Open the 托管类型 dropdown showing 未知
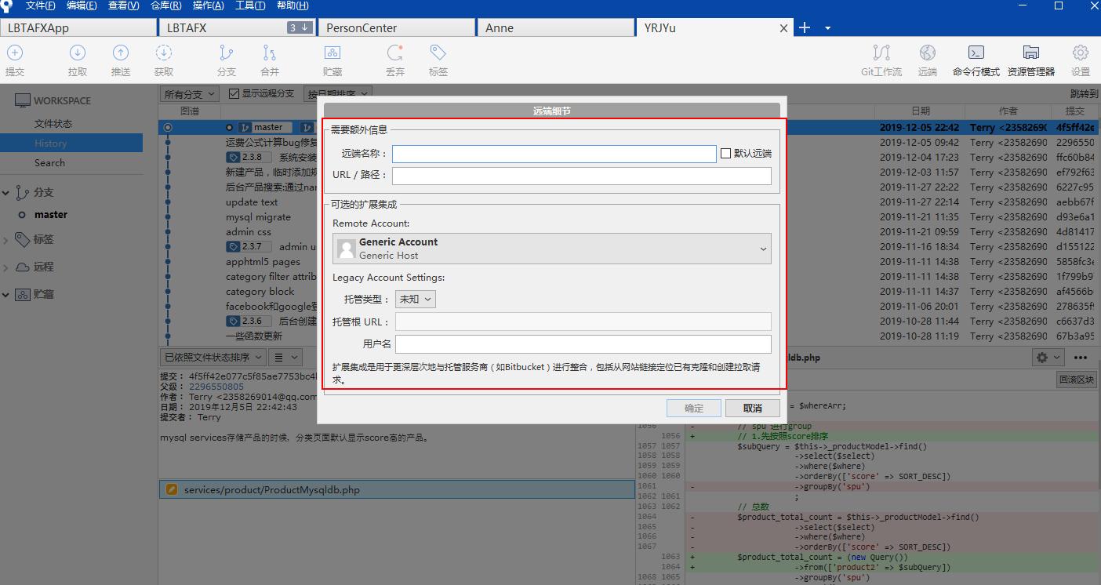The height and width of the screenshot is (585, 1101). [x=415, y=299]
